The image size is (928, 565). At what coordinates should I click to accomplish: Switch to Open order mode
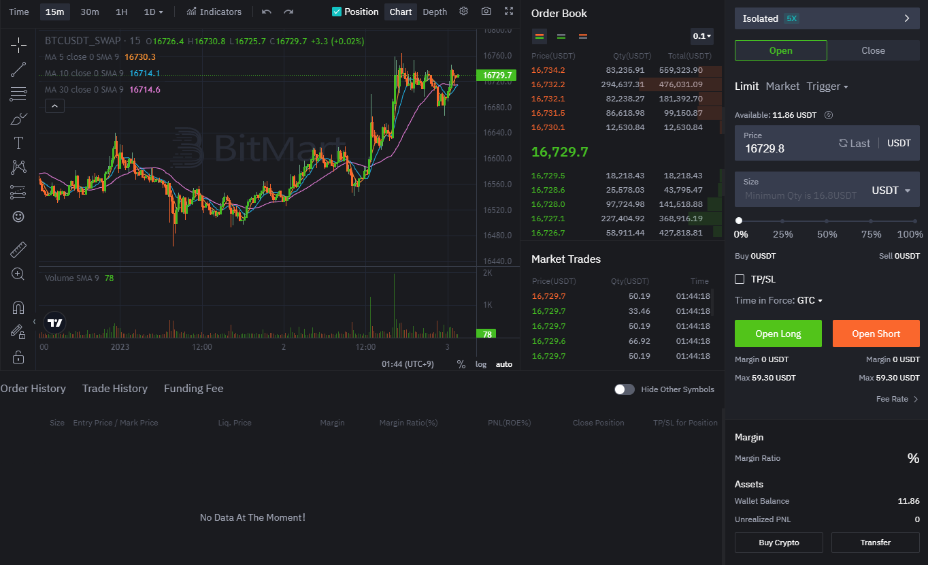click(781, 50)
